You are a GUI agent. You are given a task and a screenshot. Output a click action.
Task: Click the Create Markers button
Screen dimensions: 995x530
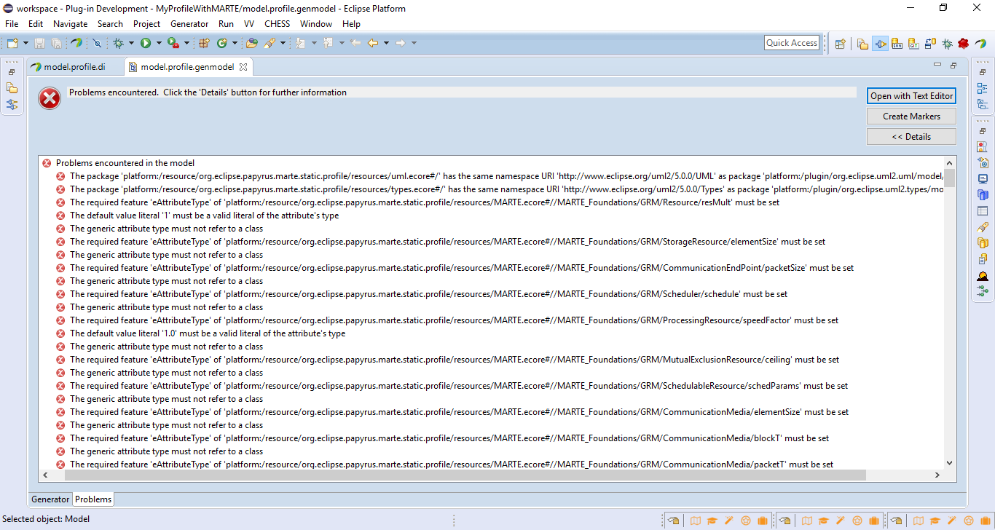pyautogui.click(x=911, y=116)
